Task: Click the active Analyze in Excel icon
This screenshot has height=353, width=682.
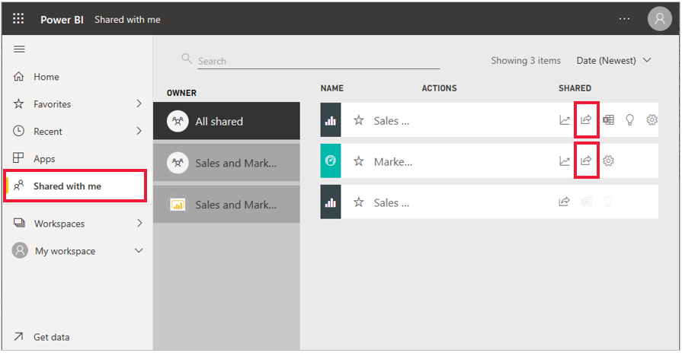Action: click(x=608, y=120)
